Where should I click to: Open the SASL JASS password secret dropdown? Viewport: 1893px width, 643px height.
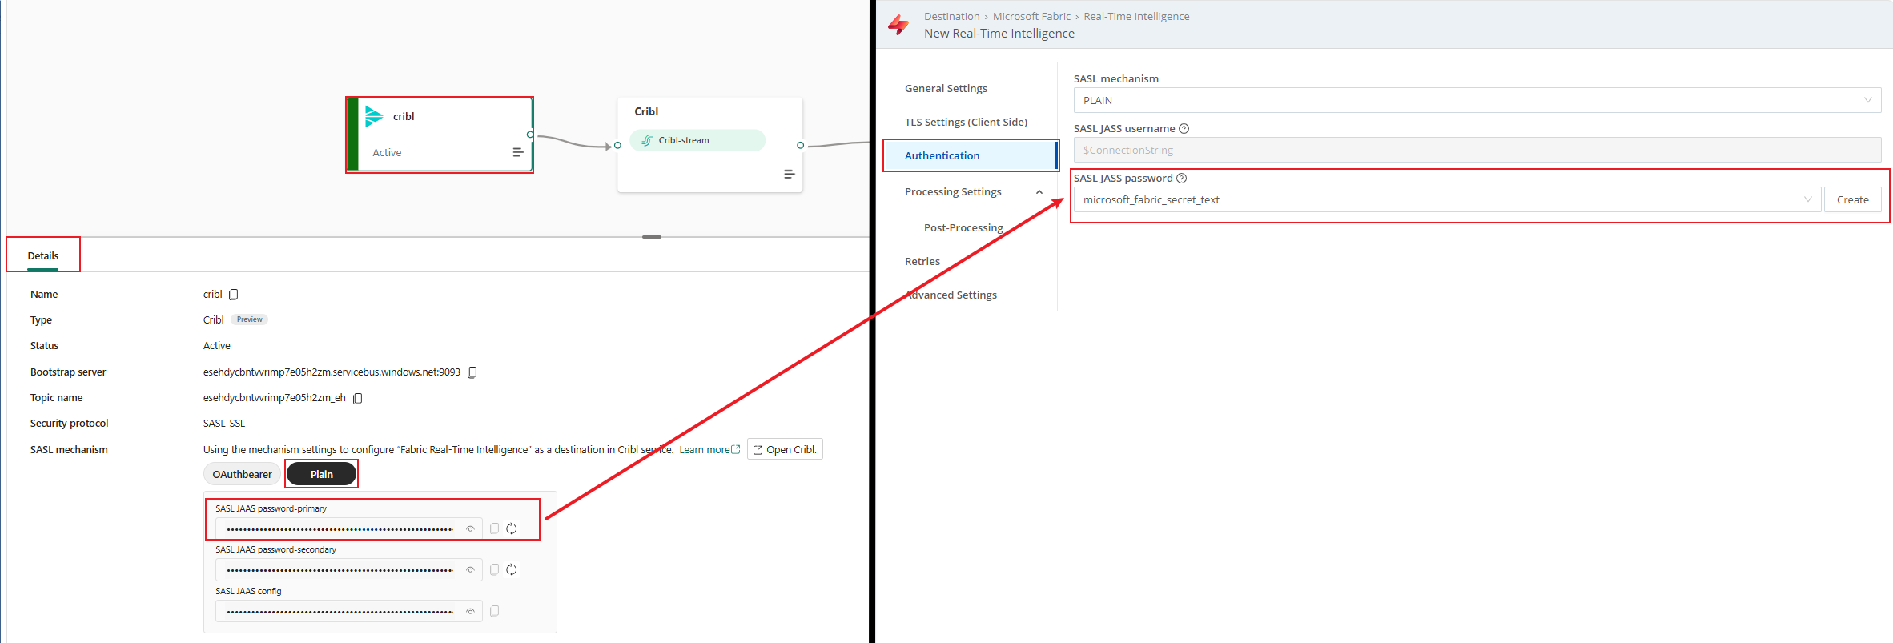tap(1447, 199)
